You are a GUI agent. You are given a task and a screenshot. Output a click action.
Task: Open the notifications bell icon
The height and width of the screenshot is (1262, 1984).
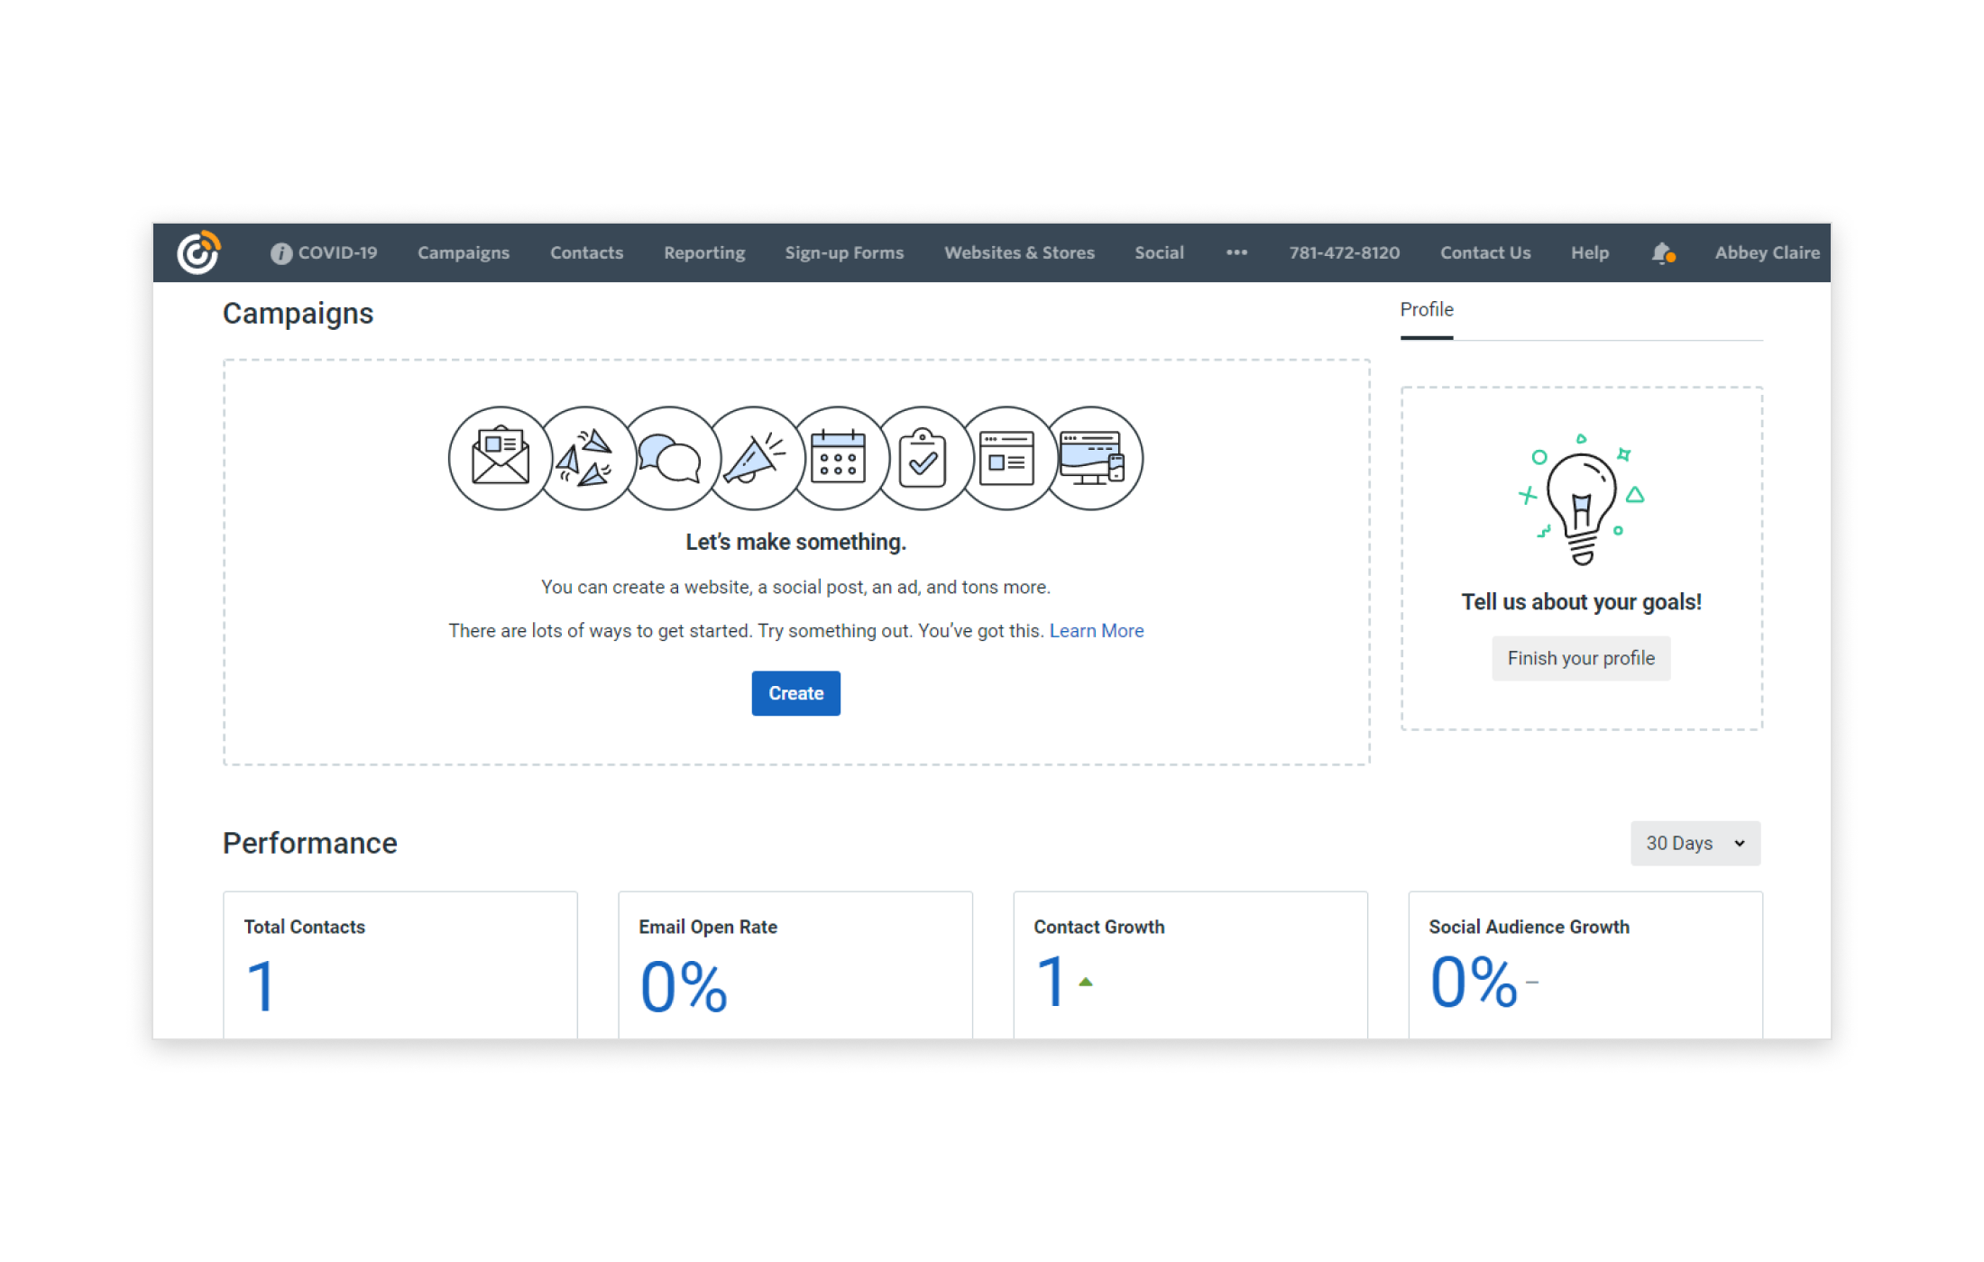(x=1663, y=253)
